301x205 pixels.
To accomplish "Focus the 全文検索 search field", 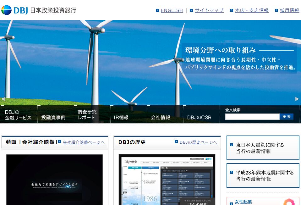I will click(x=252, y=117).
